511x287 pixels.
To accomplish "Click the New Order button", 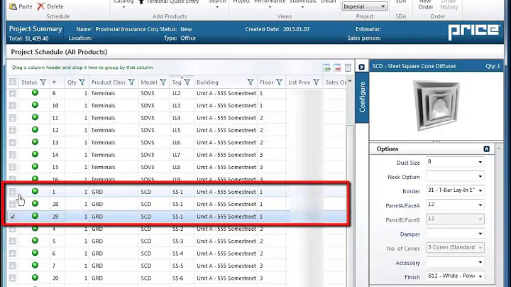I will click(x=426, y=4).
